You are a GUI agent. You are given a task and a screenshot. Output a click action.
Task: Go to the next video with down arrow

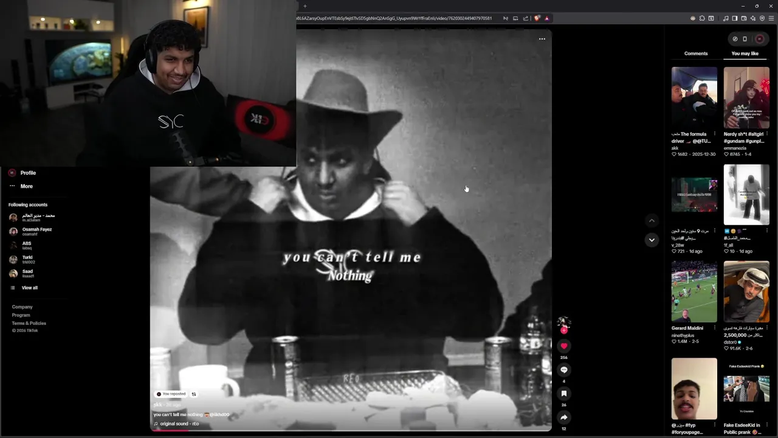click(652, 240)
